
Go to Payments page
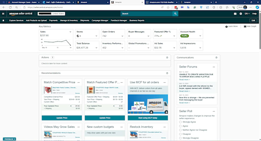click(53, 20)
